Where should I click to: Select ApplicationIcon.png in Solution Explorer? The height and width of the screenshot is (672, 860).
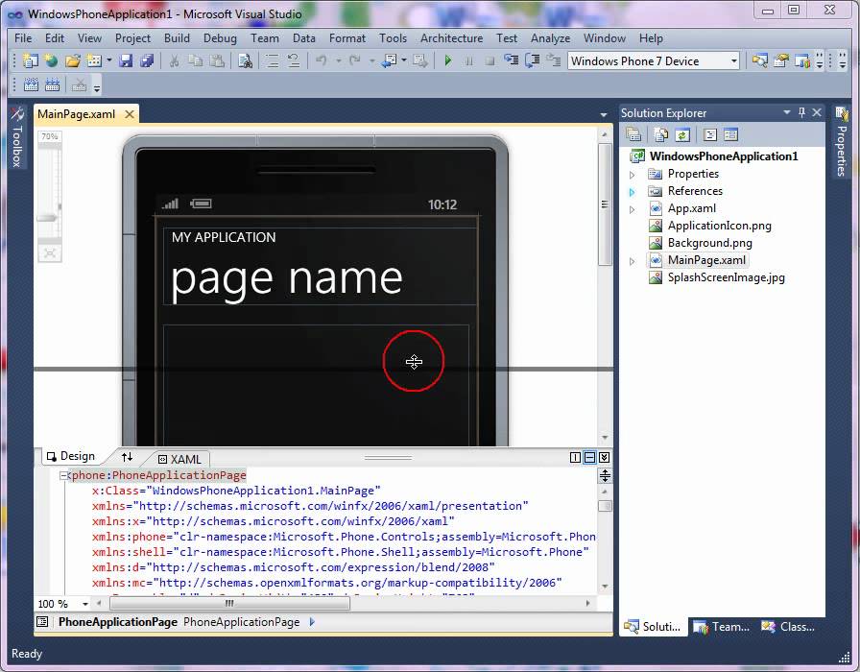719,226
